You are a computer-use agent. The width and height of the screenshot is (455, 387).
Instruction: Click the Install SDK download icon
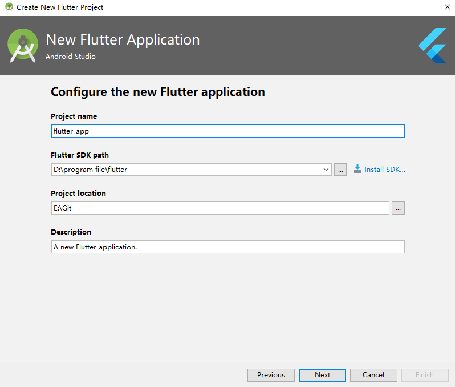[x=357, y=169]
